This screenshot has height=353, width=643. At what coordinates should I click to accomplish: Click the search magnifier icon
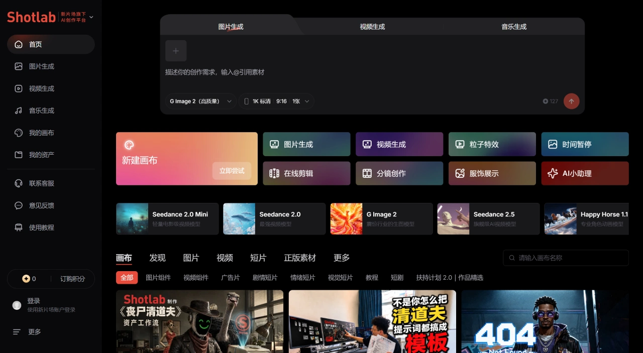click(512, 258)
